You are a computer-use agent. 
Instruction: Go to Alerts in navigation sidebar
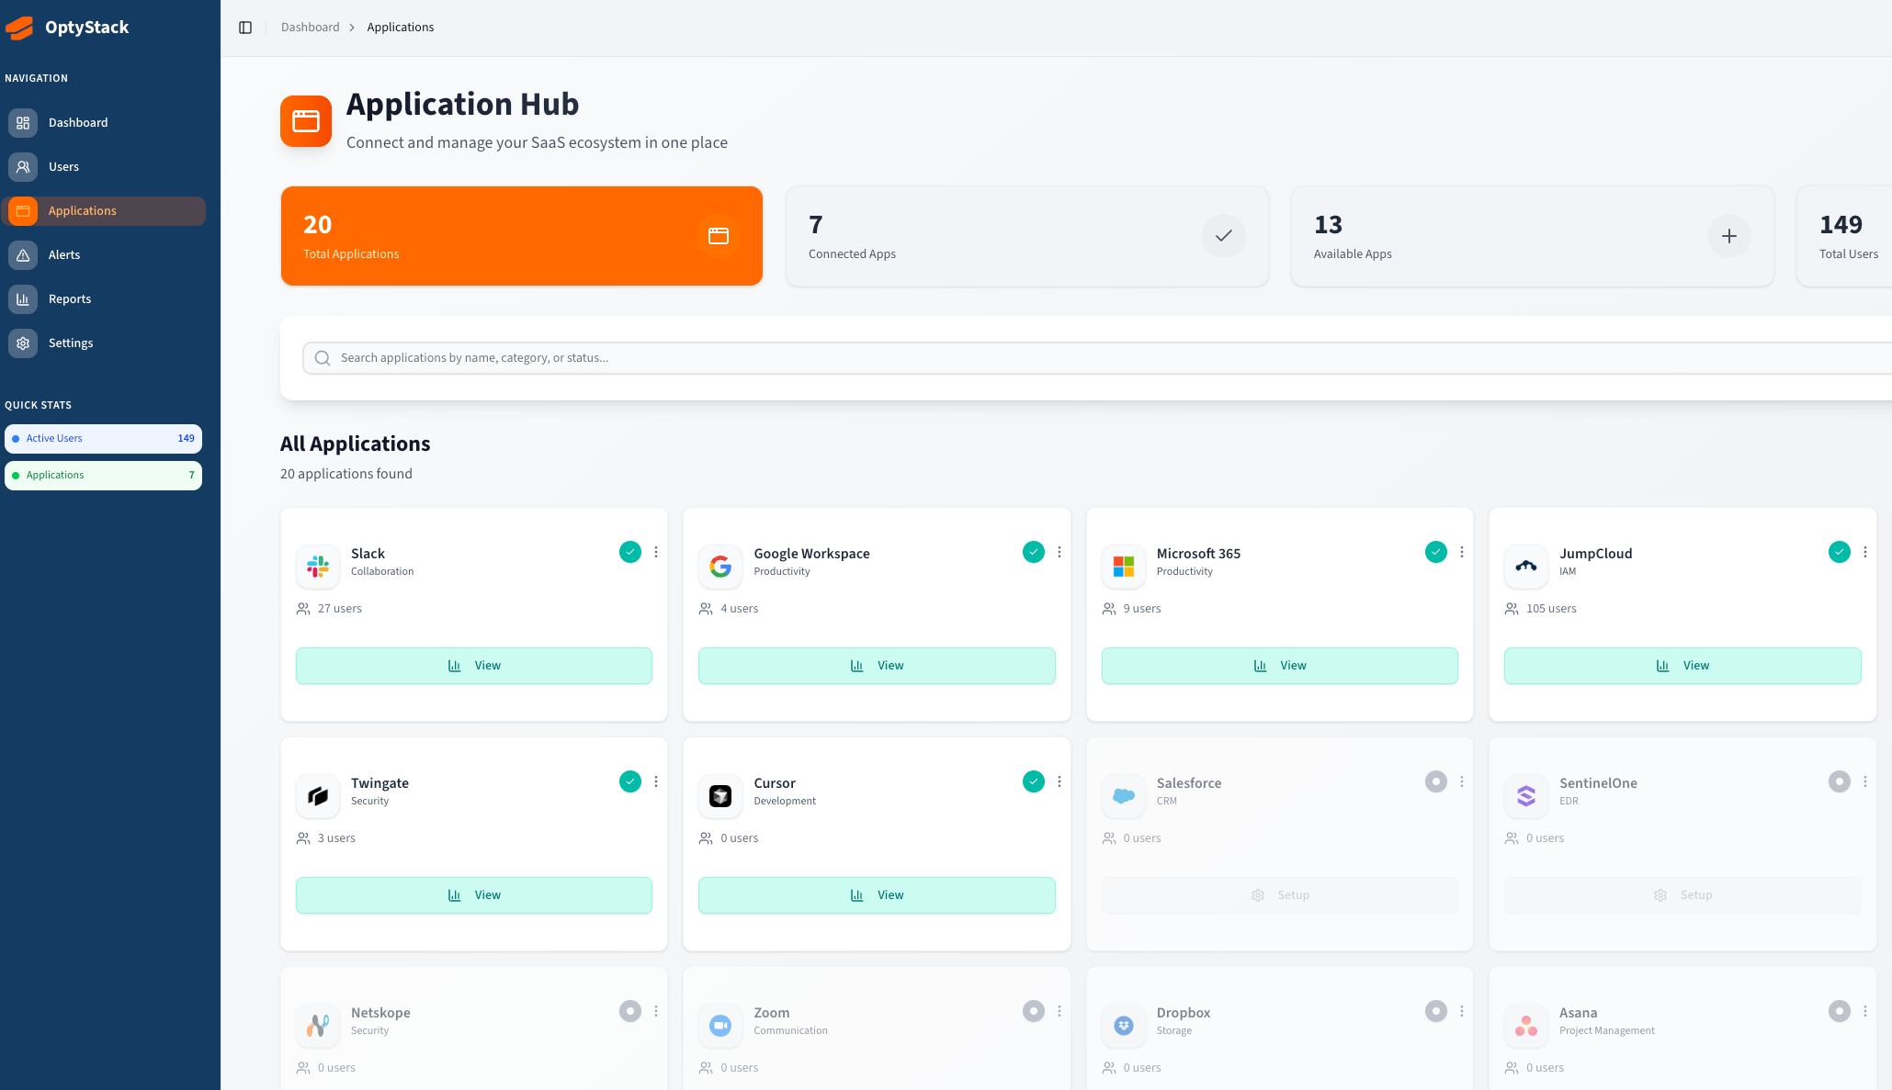coord(64,255)
